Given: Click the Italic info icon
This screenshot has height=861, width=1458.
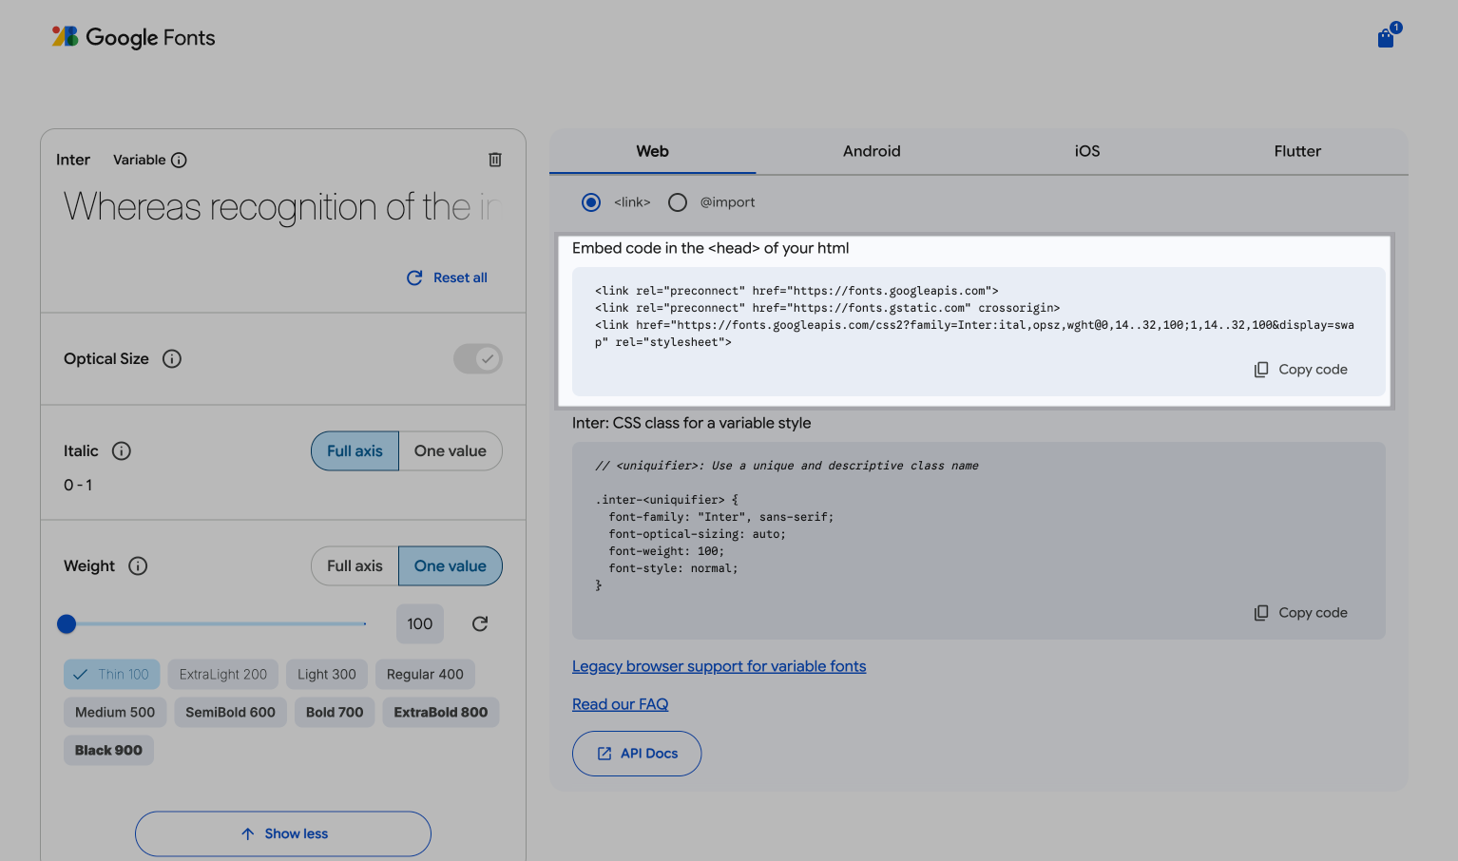Looking at the screenshot, I should click(x=122, y=451).
